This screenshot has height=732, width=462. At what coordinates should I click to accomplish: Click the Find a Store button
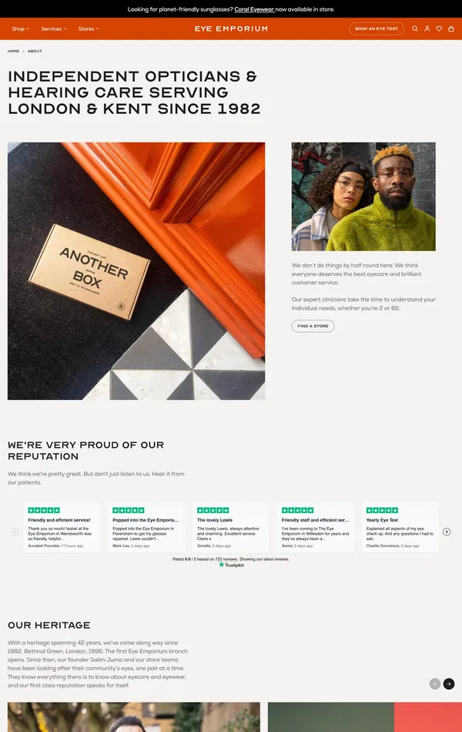tap(313, 326)
